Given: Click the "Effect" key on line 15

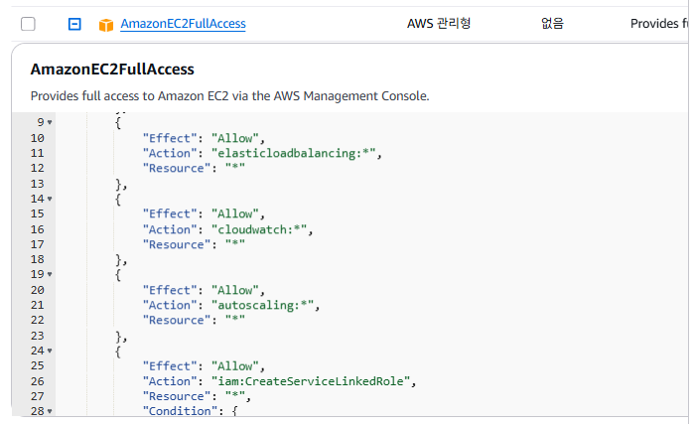Looking at the screenshot, I should coord(170,214).
